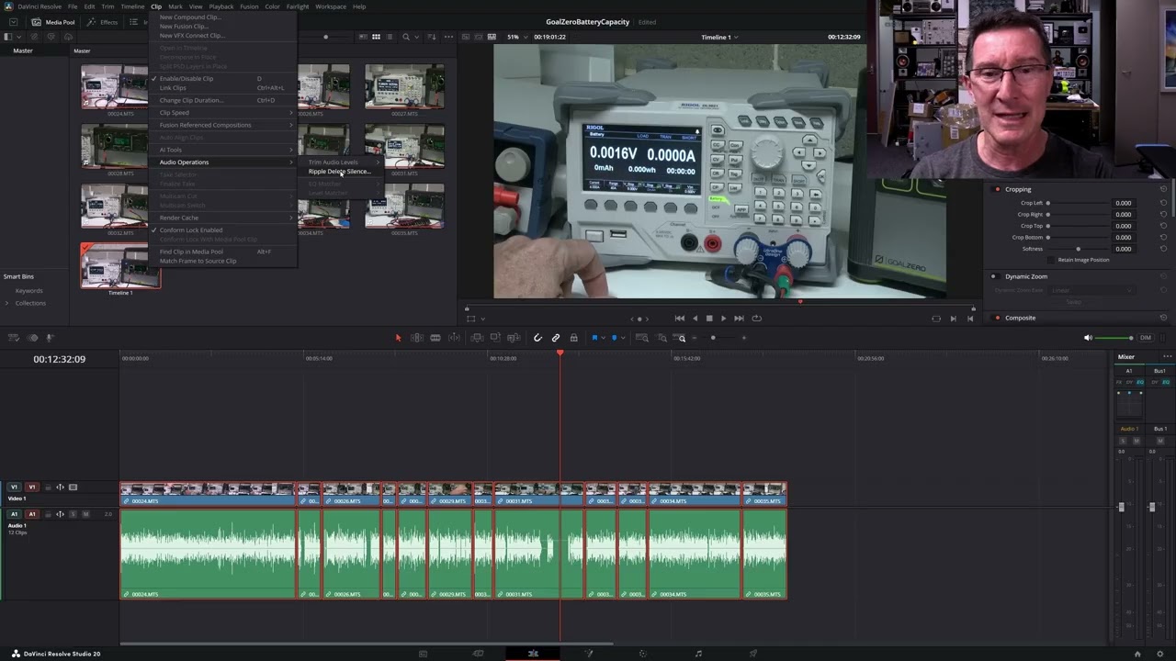Click the Crop Left value field
The image size is (1176, 661).
coord(1124,203)
